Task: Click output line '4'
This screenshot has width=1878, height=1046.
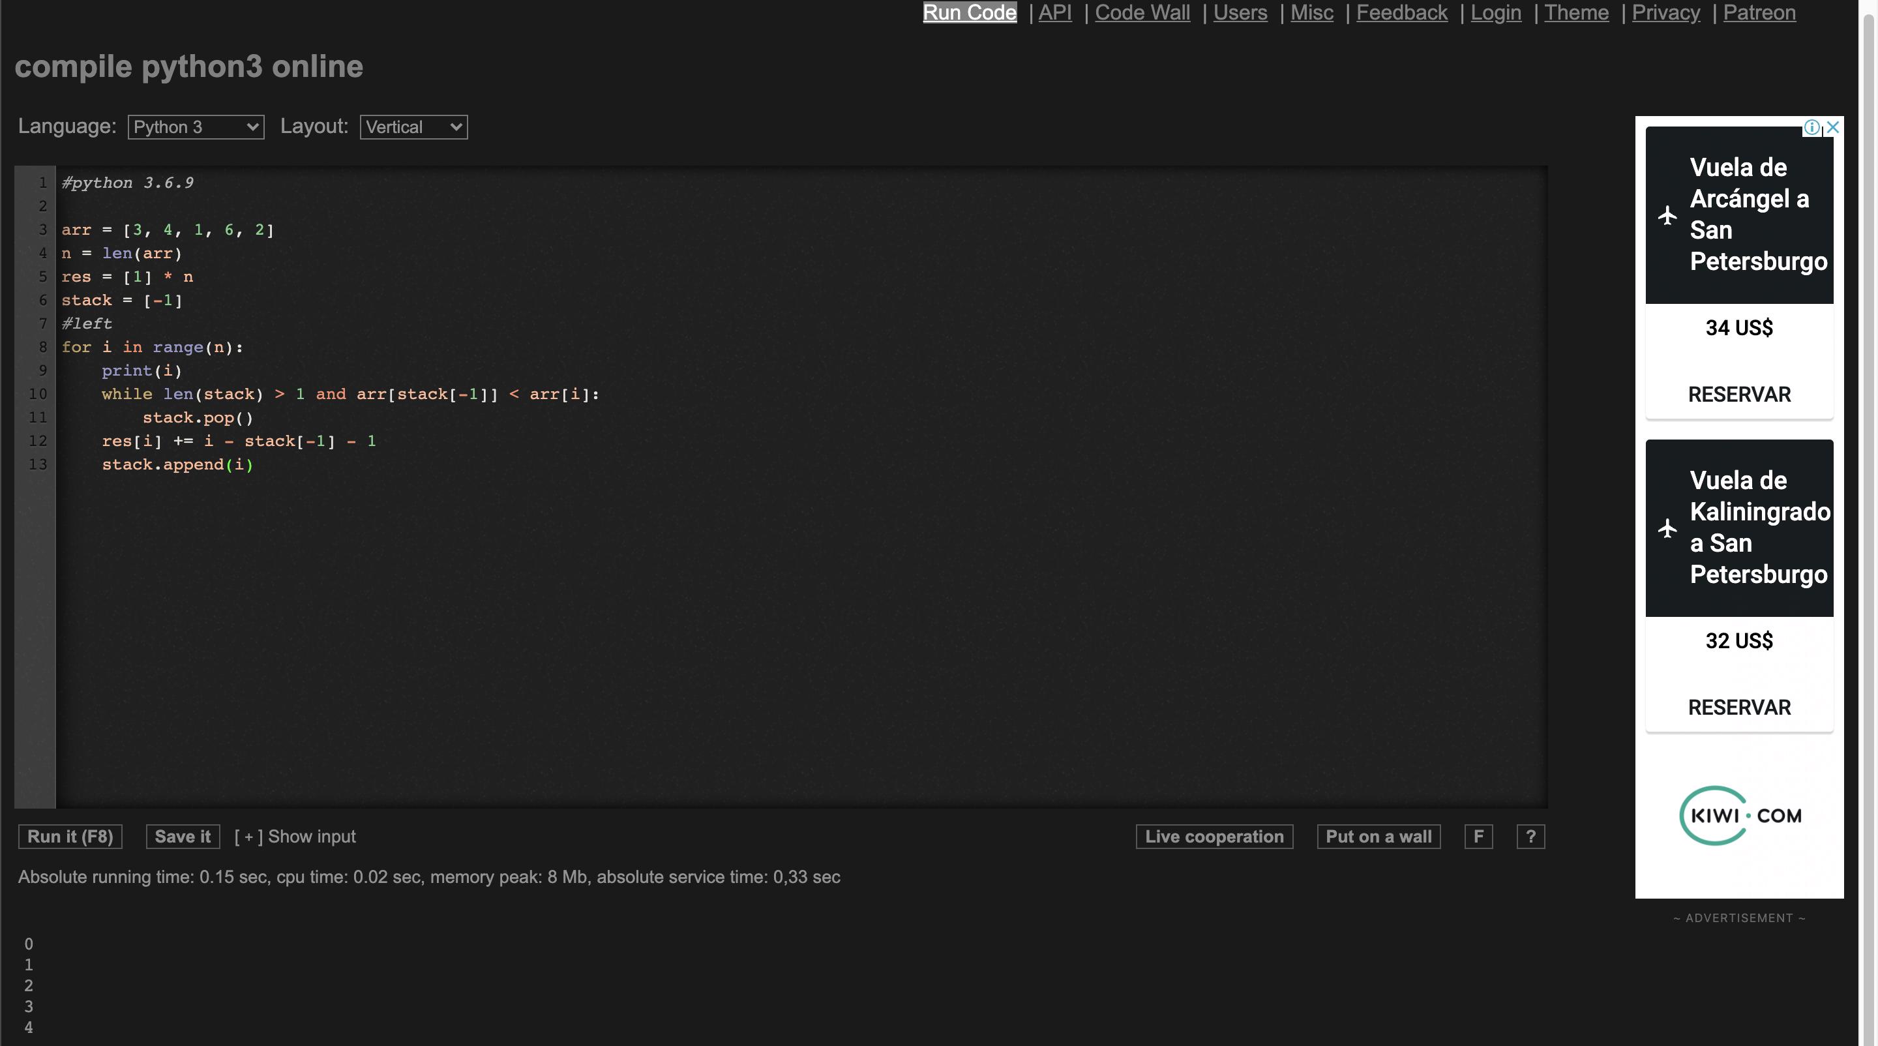Action: (29, 1027)
